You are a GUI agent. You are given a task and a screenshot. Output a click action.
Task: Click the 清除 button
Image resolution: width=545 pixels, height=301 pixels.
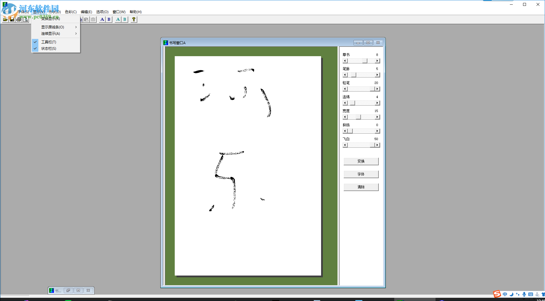pos(361,187)
